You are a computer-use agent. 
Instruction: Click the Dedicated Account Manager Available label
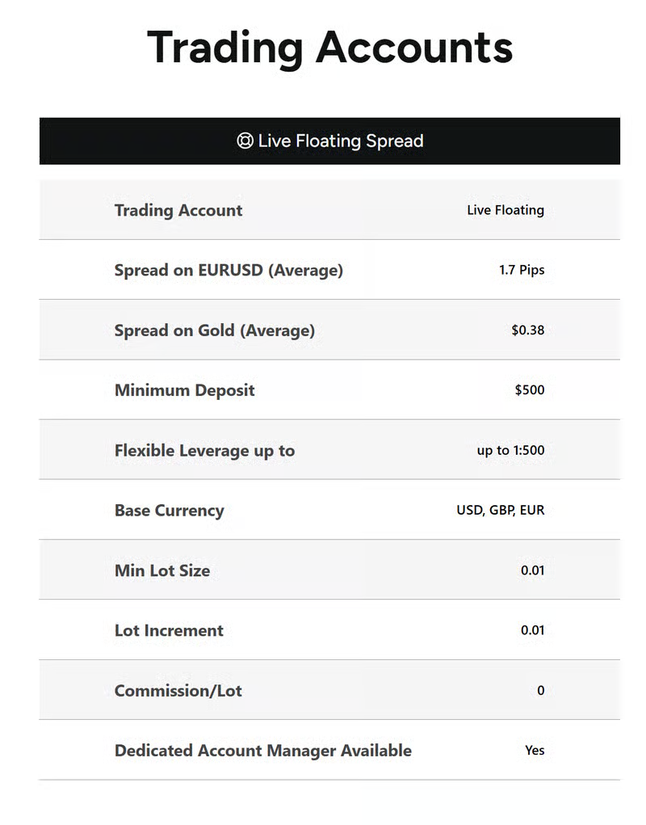click(262, 751)
